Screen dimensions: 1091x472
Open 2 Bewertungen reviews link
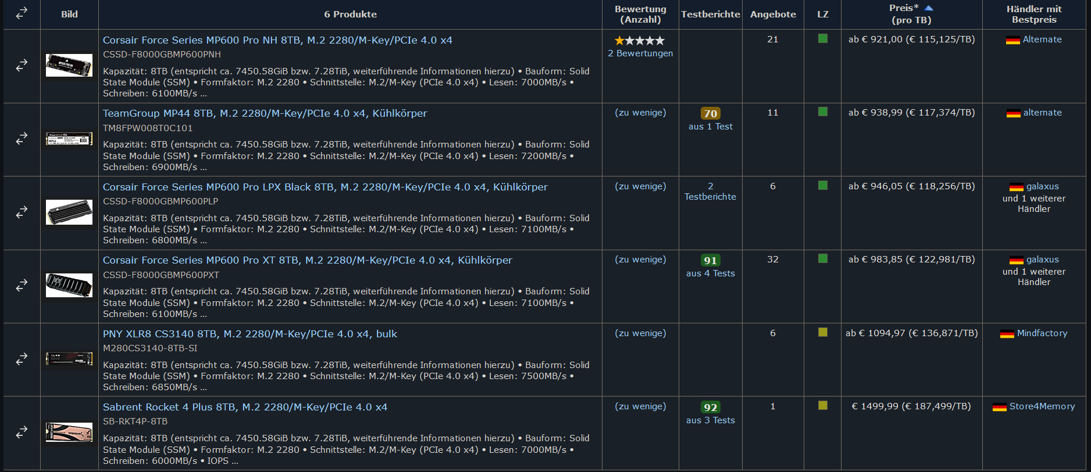pos(640,53)
